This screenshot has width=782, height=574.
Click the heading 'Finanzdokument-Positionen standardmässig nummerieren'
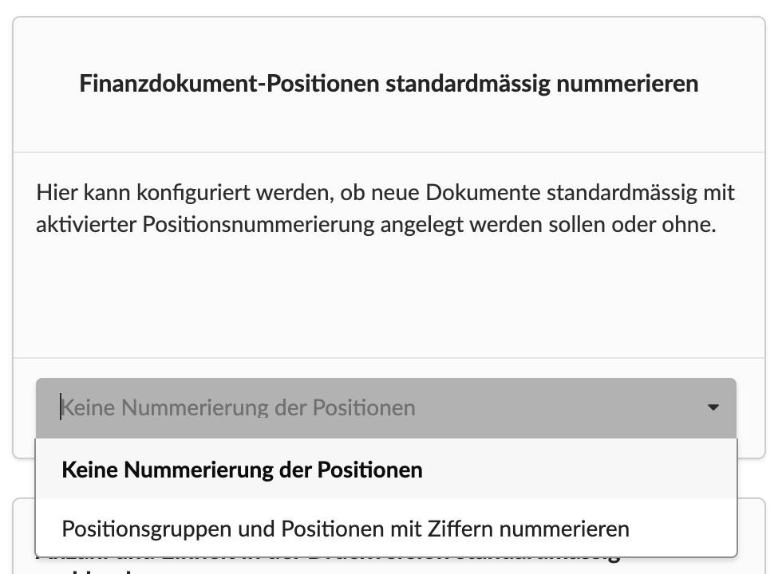(x=389, y=84)
